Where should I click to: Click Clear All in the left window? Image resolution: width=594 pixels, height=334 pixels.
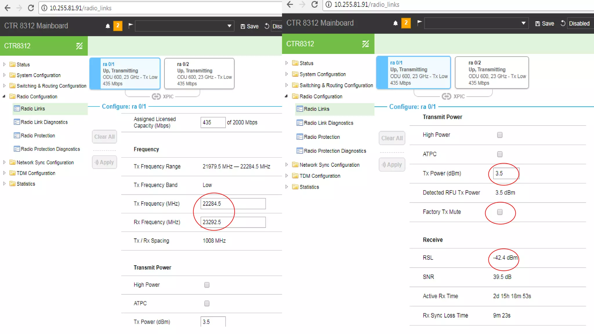[104, 137]
